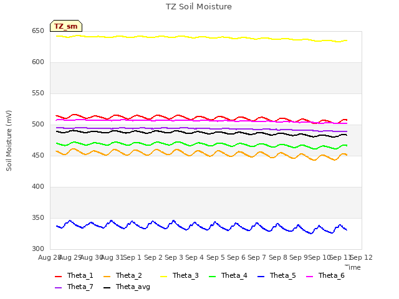The width and height of the screenshot is (399, 299).
Task: Click the yellow Theta_3 data line
Action: (x=201, y=37)
